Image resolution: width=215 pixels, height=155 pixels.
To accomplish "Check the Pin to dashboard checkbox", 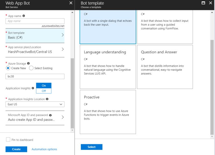I will click(x=8, y=139).
